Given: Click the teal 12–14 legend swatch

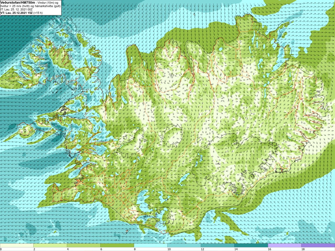Looking at the screenshot, I should tap(218, 246).
